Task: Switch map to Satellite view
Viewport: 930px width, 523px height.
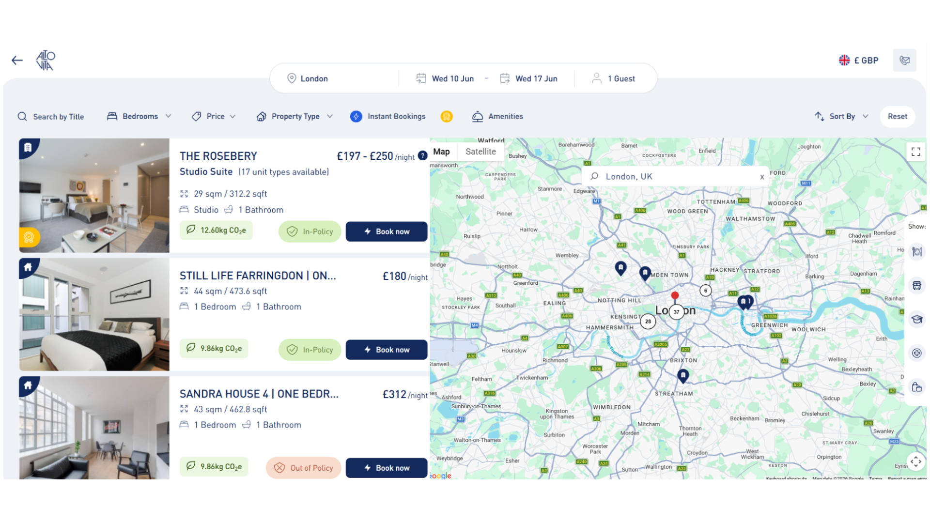Action: coord(480,152)
